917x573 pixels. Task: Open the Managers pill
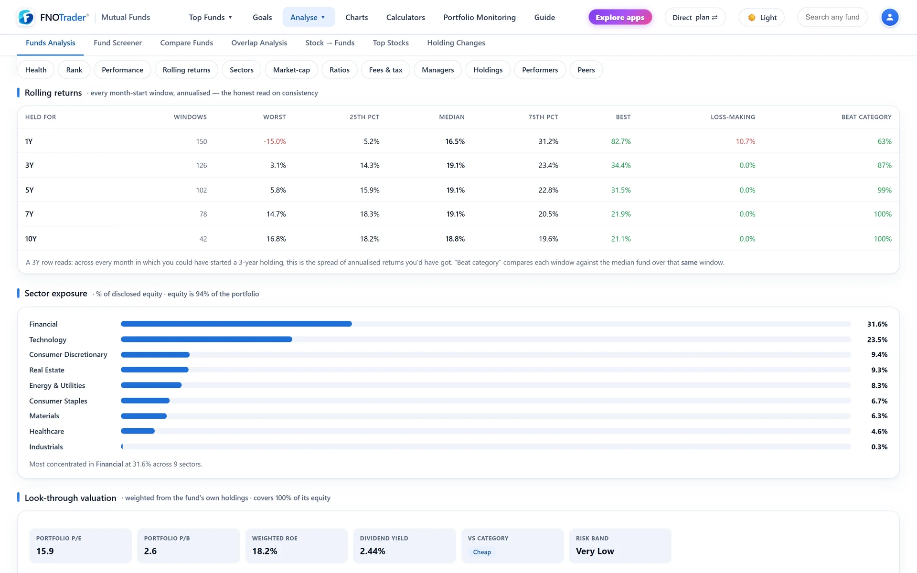coord(438,70)
